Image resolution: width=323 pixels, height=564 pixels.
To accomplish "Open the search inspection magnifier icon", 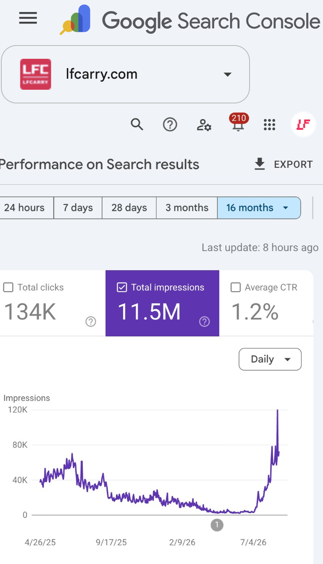I will pyautogui.click(x=137, y=124).
